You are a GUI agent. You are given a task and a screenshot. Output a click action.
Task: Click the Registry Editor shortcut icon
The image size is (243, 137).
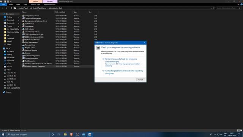point(24,48)
